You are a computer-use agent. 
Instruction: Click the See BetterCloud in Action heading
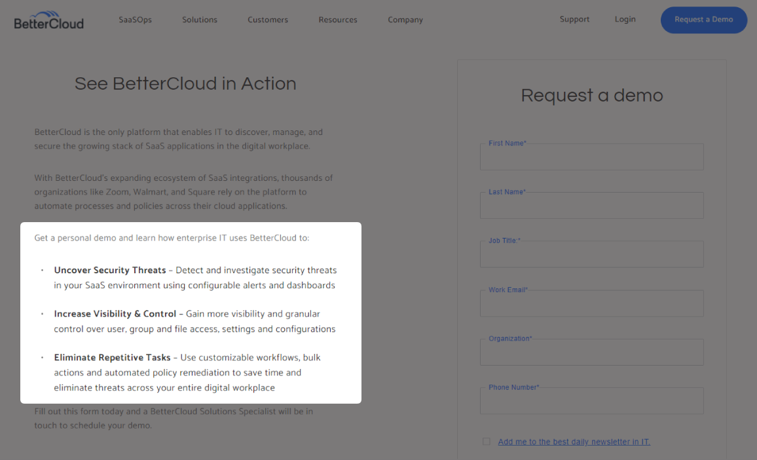pyautogui.click(x=185, y=84)
